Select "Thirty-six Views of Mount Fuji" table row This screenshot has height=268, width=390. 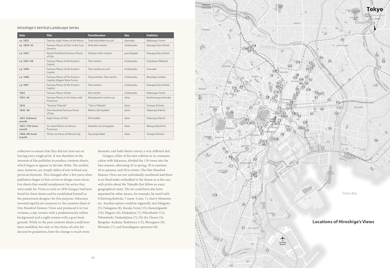tap(63, 134)
